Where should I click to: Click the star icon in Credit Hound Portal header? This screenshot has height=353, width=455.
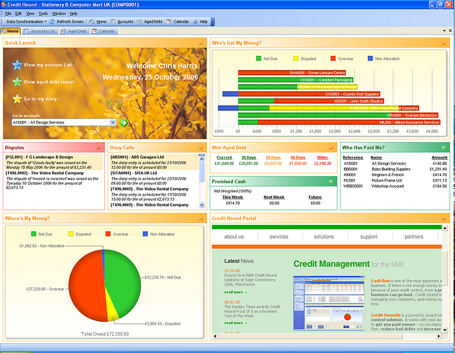[444, 218]
